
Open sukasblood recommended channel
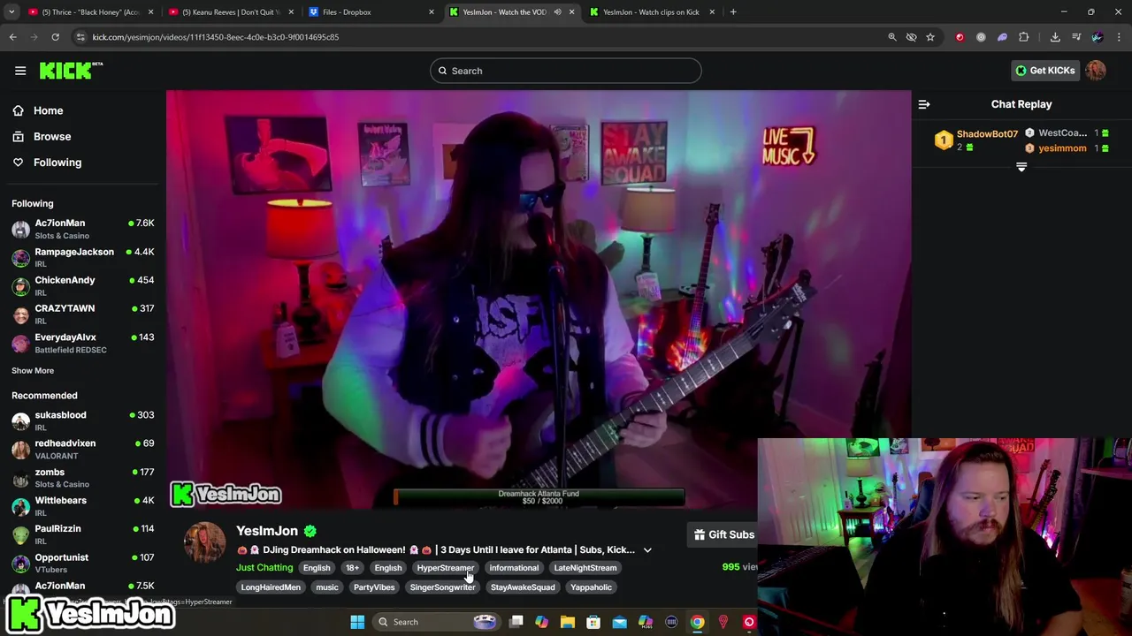[83, 420]
